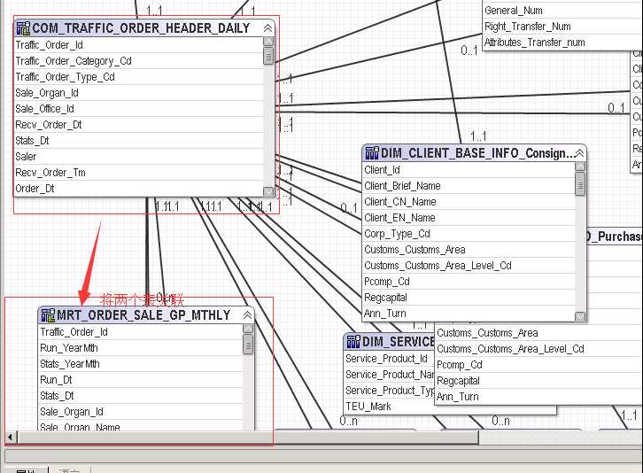Click scrollbar thumb in DIM_CLIENT_BASE_INFO table
The height and width of the screenshot is (473, 643).
580,183
